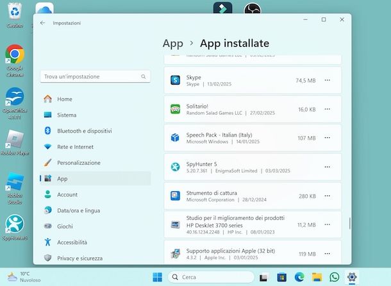Click the Skype app icon in list
The width and height of the screenshot is (391, 286).
pos(175,80)
